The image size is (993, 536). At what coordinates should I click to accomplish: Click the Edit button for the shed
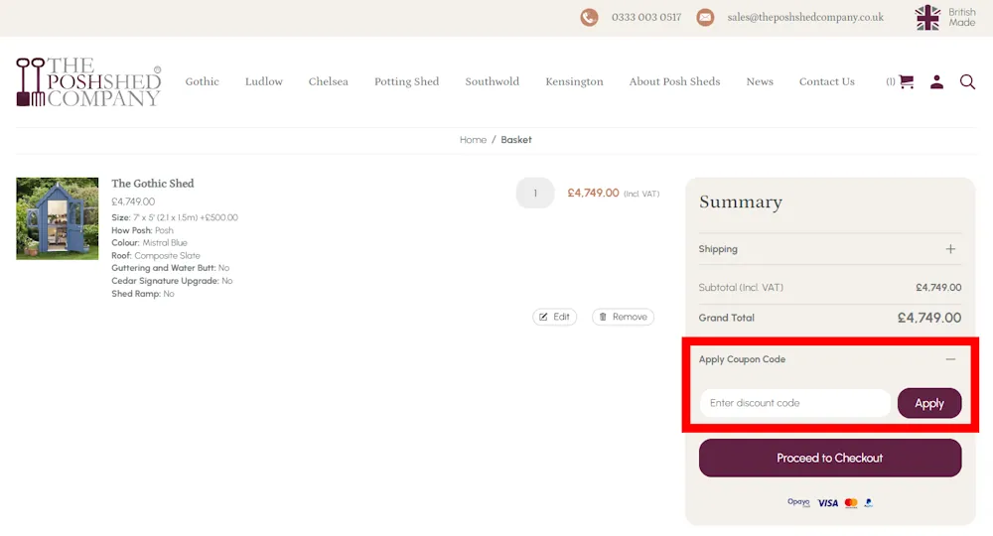(x=554, y=317)
